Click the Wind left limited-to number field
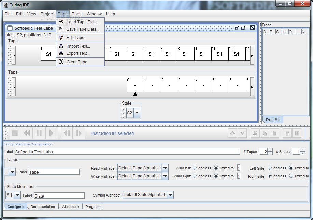313x220 pixels. (239, 168)
